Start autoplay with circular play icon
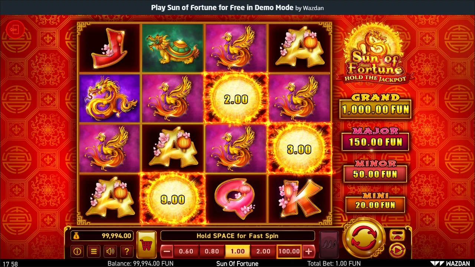The image size is (475, 267). 397,251
